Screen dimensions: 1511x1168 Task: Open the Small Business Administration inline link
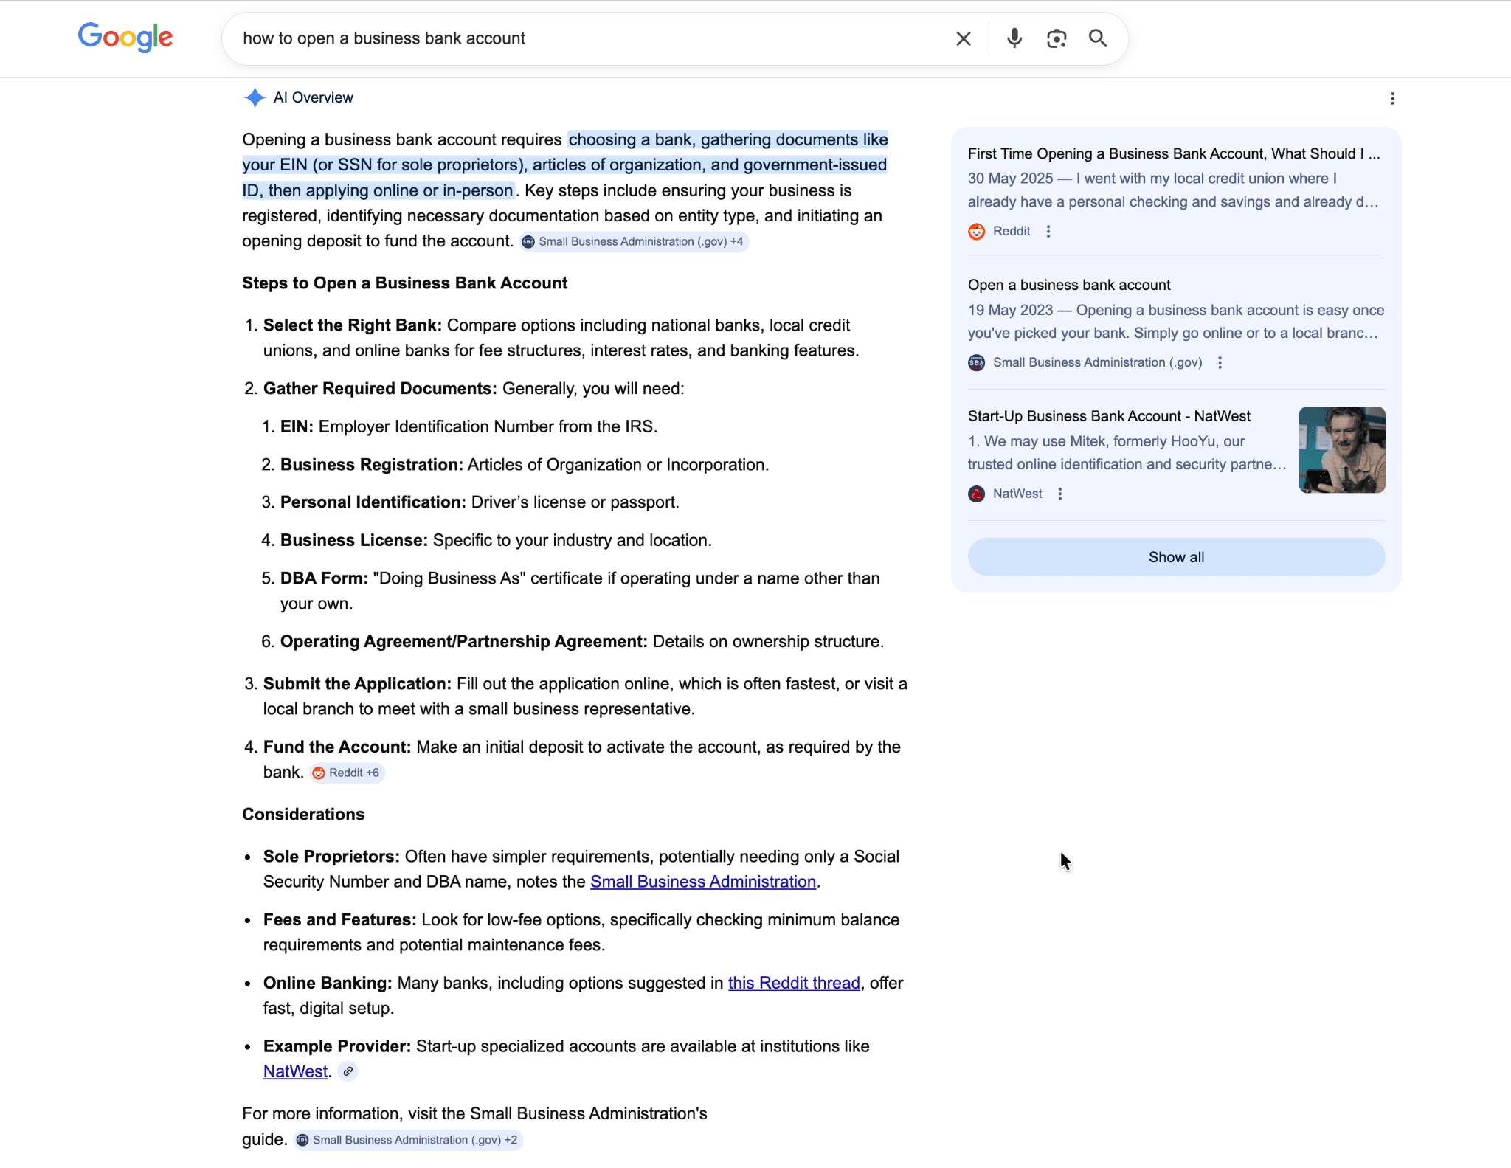pos(702,882)
